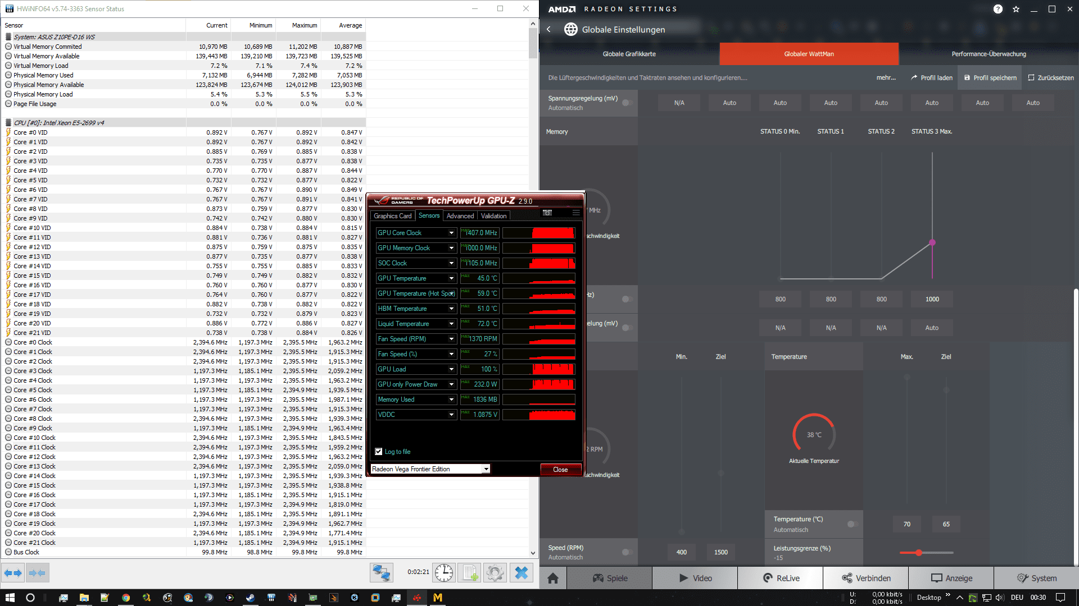Viewport: 1079px width, 606px height.
Task: Click GPU-Z screenshot camera icon
Action: pyautogui.click(x=547, y=213)
